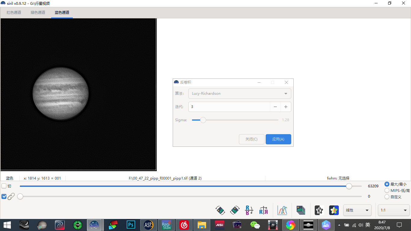This screenshot has height=231, width=411.
Task: Open colorful swirl app in taskbar
Action: pos(290,225)
